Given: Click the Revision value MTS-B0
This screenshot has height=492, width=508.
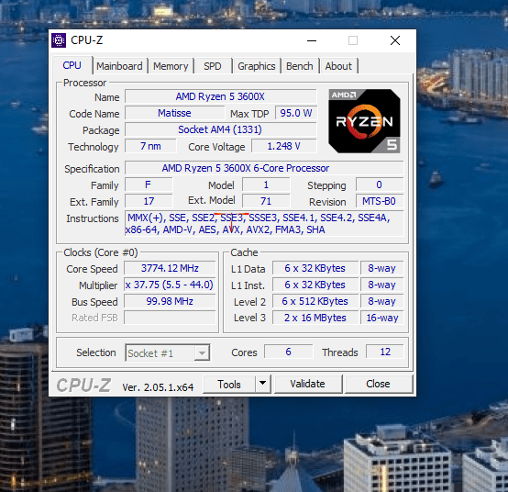Looking at the screenshot, I should (x=380, y=201).
